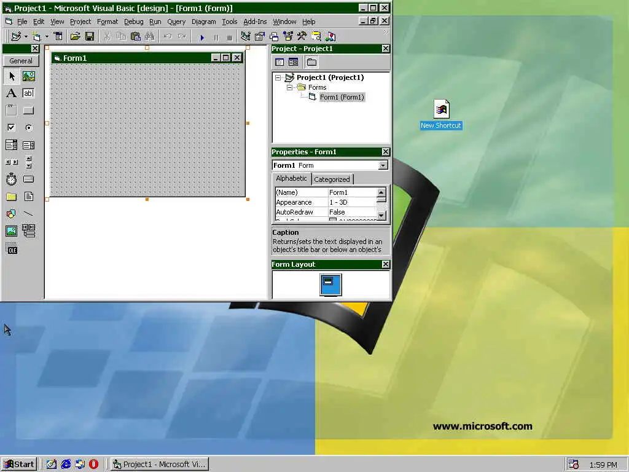Select the Frame control tool
The width and height of the screenshot is (629, 472).
(12, 111)
